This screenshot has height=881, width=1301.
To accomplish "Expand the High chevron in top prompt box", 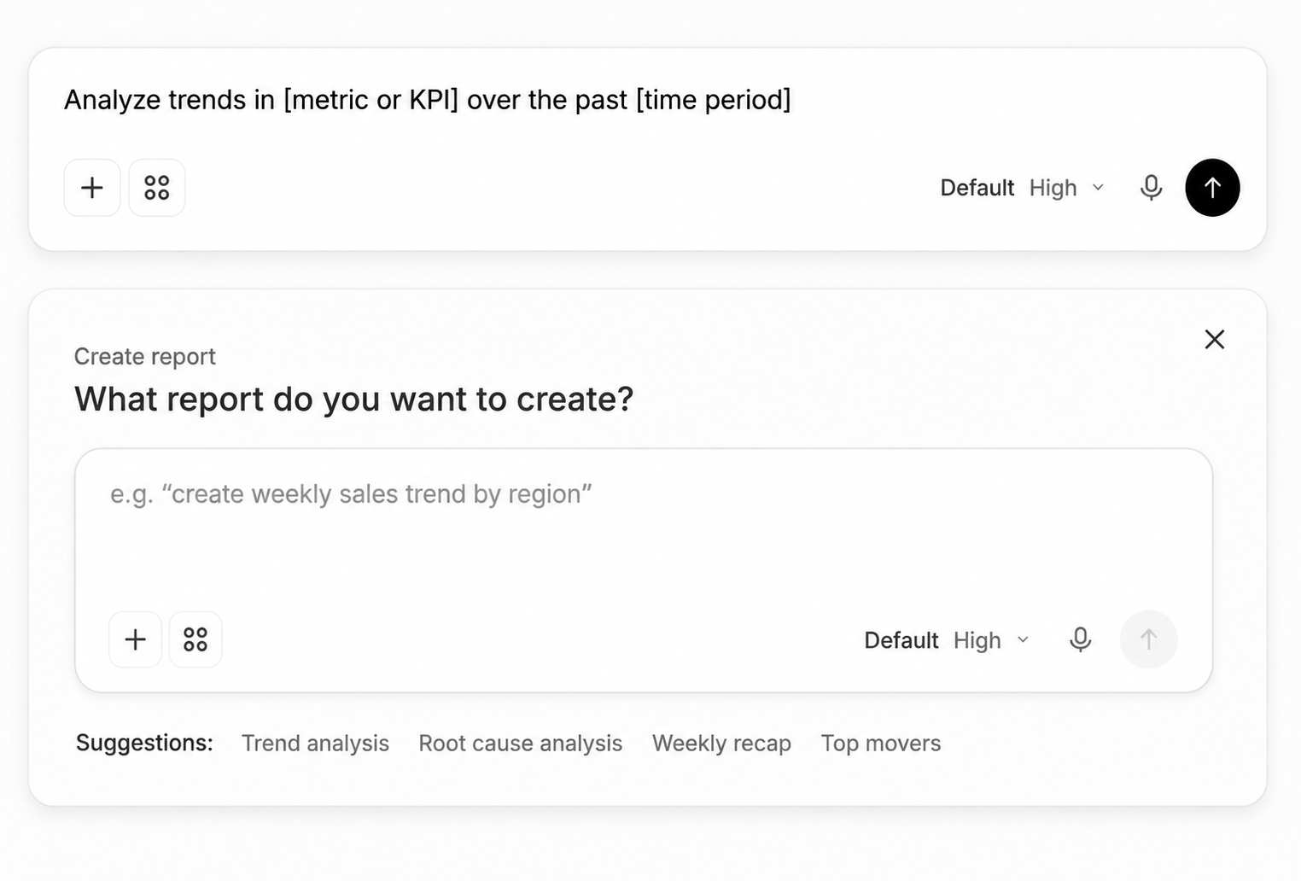I will 1099,188.
